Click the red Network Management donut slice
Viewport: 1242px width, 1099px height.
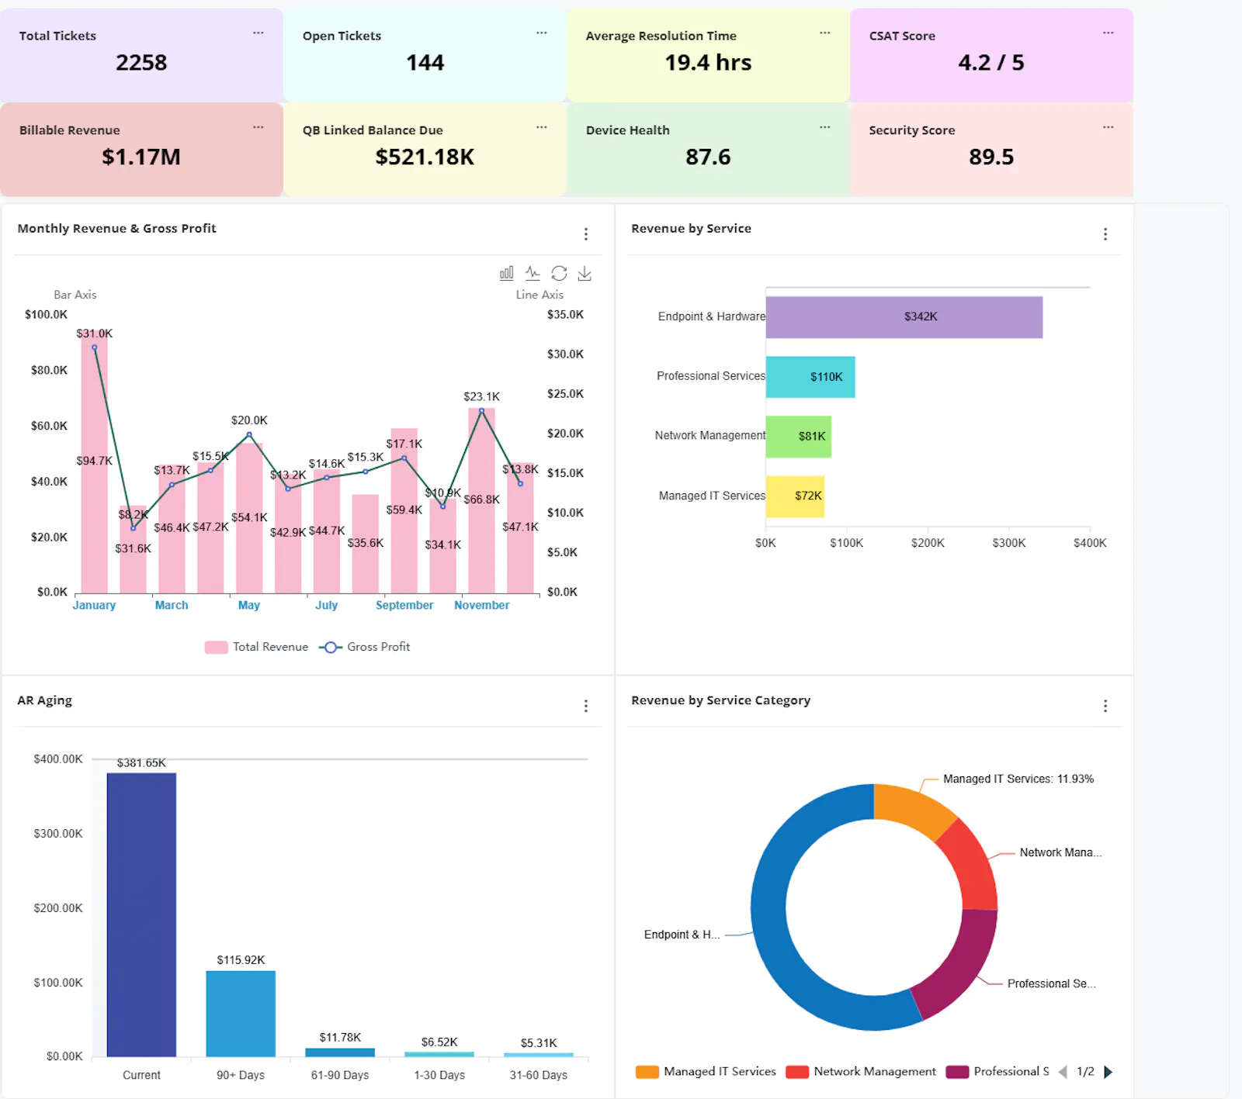[973, 866]
